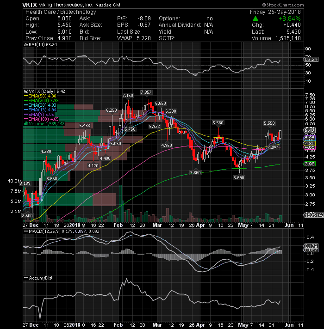This screenshot has width=324, height=329.
Task: Click the yellow EMA(50) 4.80 legend entry
Action: 40,96
